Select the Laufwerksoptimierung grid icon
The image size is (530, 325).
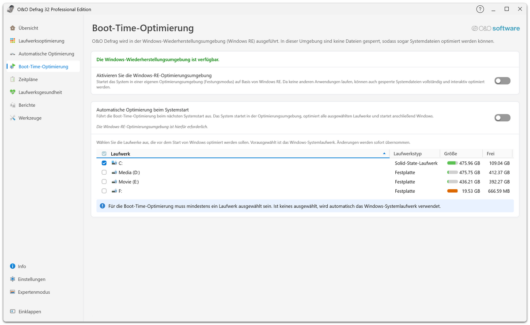13,41
